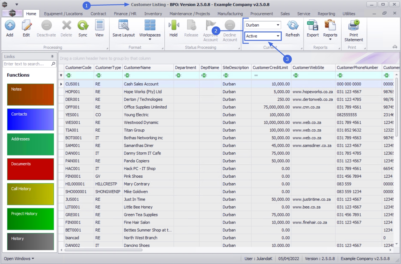
Task: Click the Add customer icon
Action: click(x=10, y=26)
